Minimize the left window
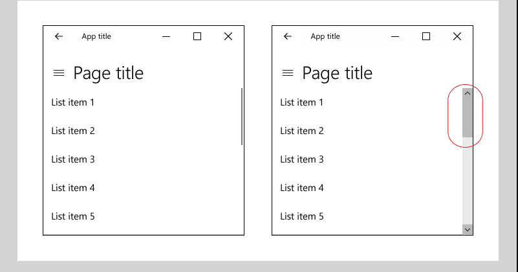This screenshot has width=518, height=272. (x=166, y=36)
